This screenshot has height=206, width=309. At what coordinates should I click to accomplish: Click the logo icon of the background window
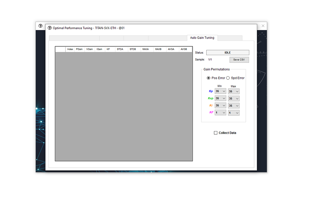41,26
